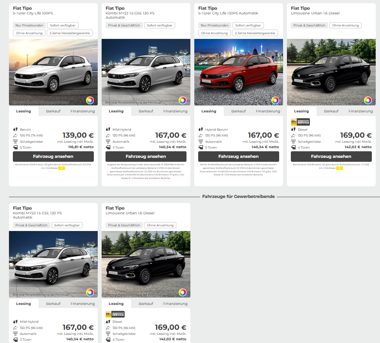Open Finanzierung tab on the Gewerbetreibende Limousine card
Screen dimensions: 380x343
(x=175, y=304)
